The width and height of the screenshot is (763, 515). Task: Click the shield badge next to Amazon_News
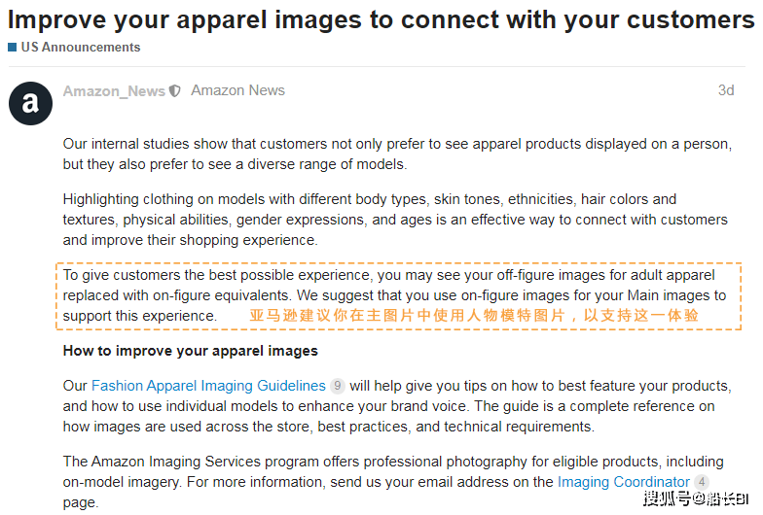tap(175, 91)
